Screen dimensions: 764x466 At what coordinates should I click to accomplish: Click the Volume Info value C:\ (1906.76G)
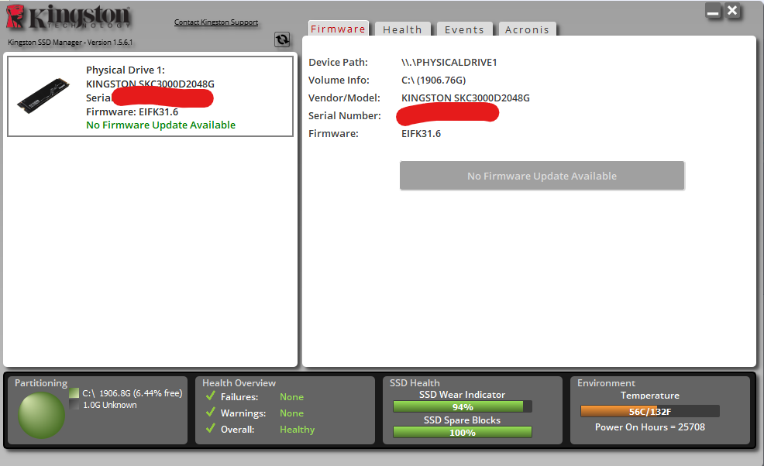[x=434, y=80]
